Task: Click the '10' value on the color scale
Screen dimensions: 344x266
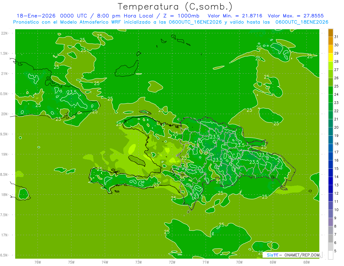Action: [x=337, y=210]
